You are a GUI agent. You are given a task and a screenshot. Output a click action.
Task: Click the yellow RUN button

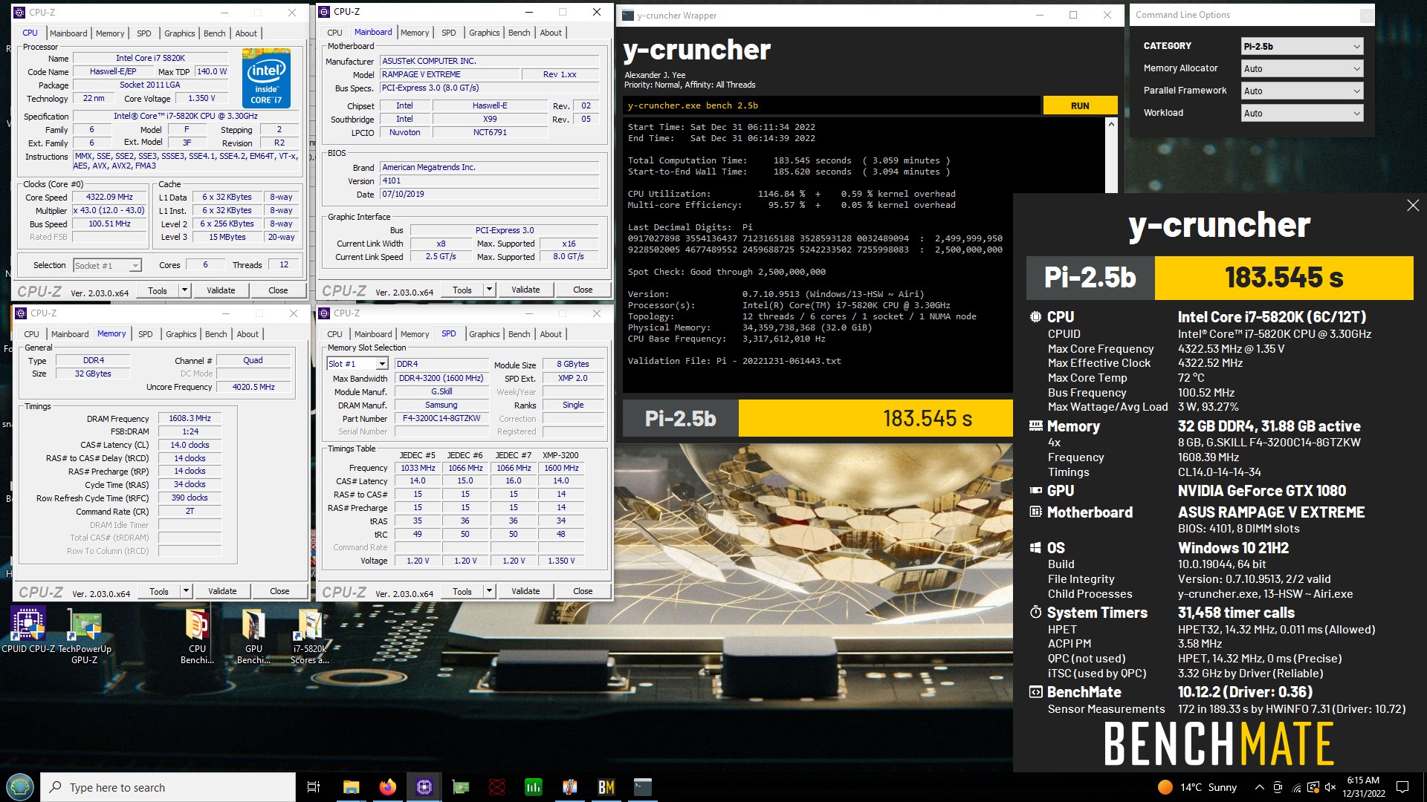[1080, 105]
